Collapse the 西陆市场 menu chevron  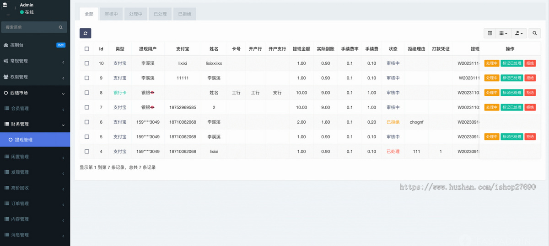(63, 94)
